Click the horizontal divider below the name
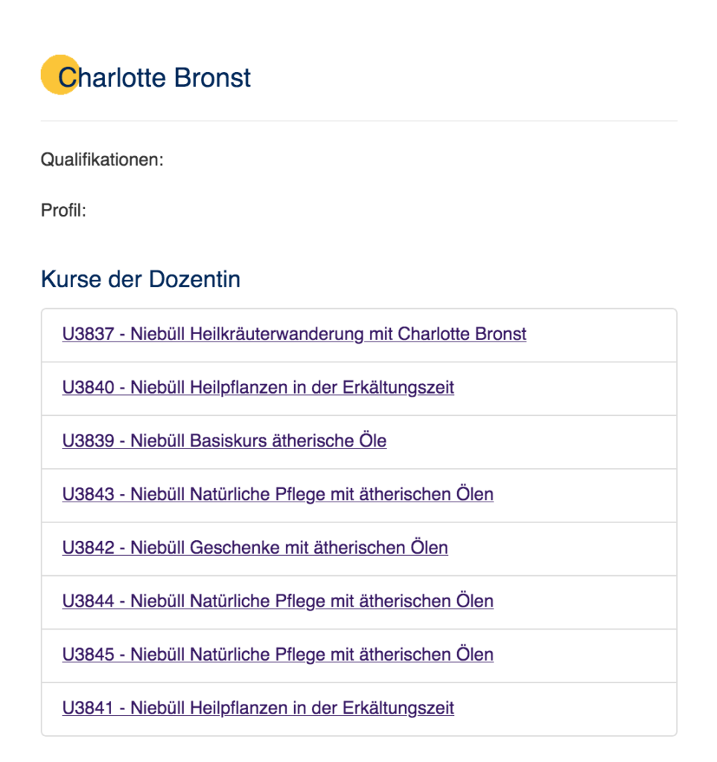Image resolution: width=717 pixels, height=762 pixels. pyautogui.click(x=358, y=121)
